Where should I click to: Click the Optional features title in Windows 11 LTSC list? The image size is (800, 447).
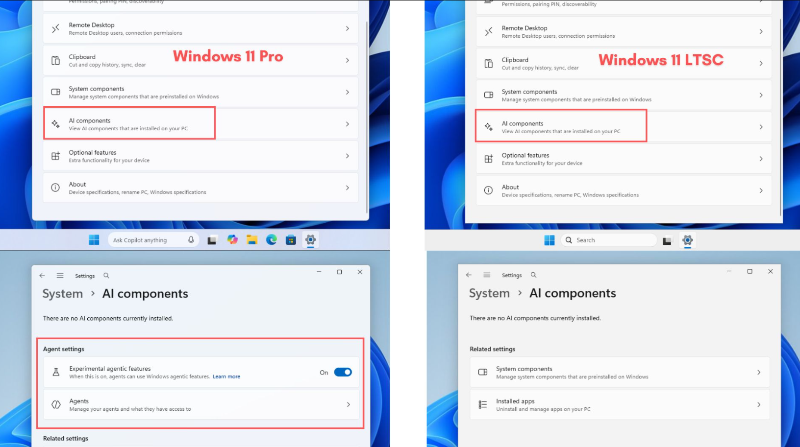click(x=525, y=155)
